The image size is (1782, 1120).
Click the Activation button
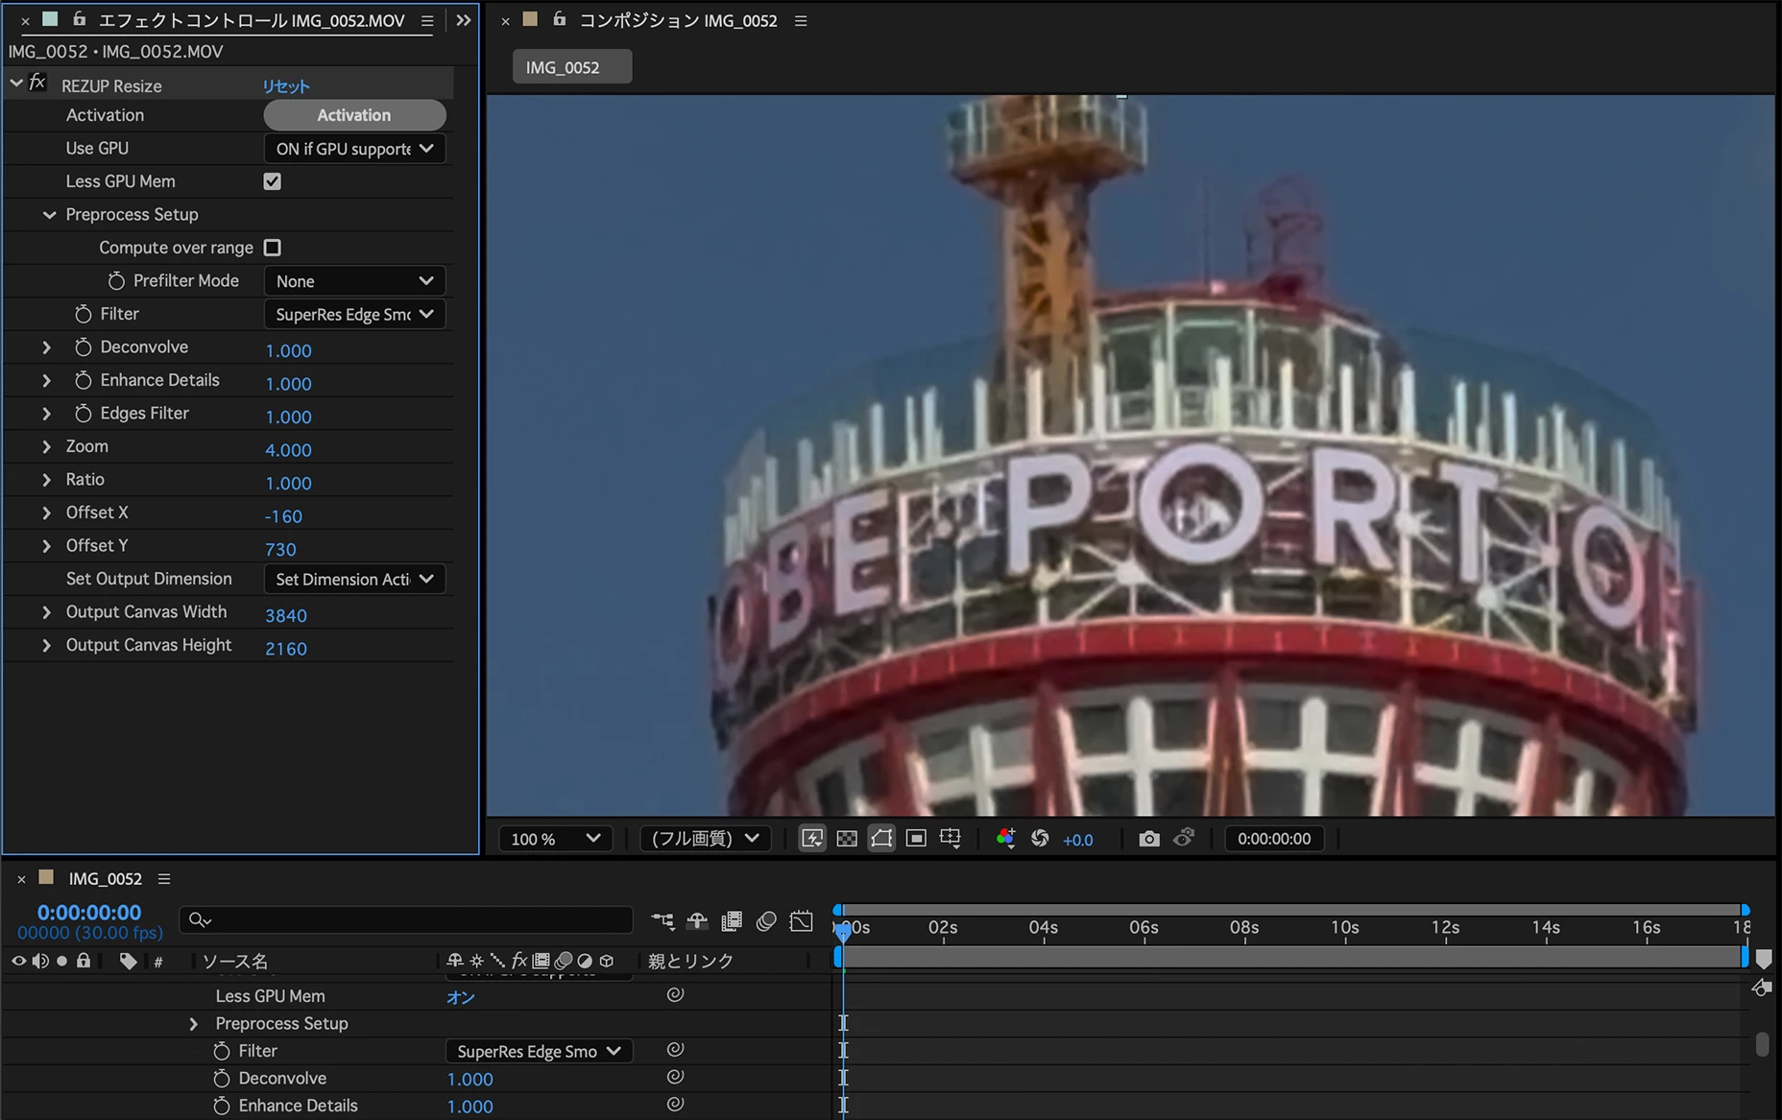tap(354, 115)
